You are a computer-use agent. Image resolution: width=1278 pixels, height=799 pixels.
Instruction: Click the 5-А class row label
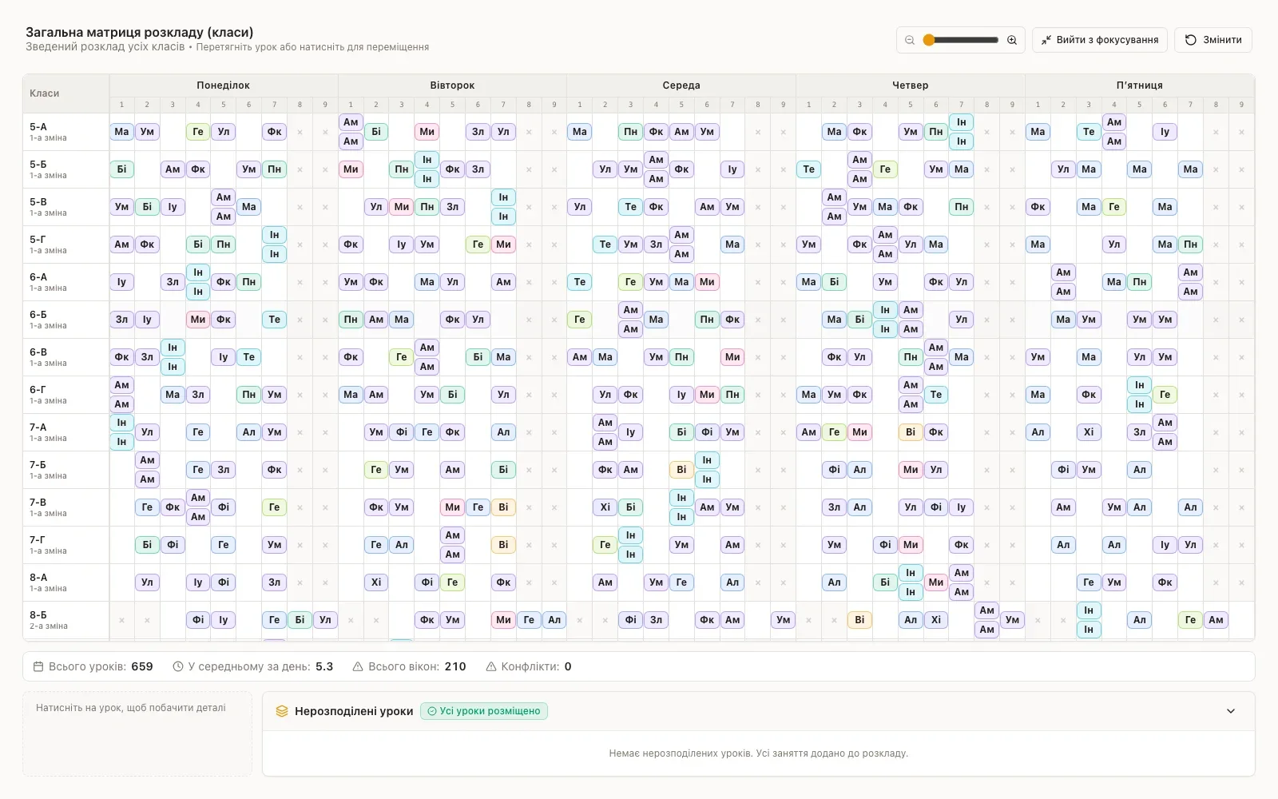click(x=65, y=132)
